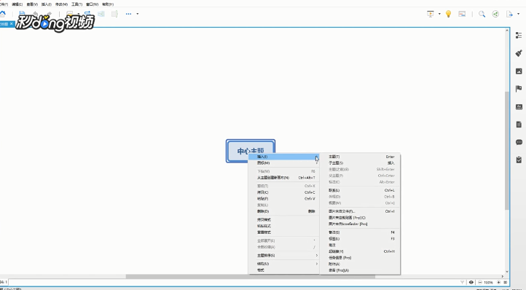
Task: Open the Notes page panel in sidebar
Action: (519, 125)
